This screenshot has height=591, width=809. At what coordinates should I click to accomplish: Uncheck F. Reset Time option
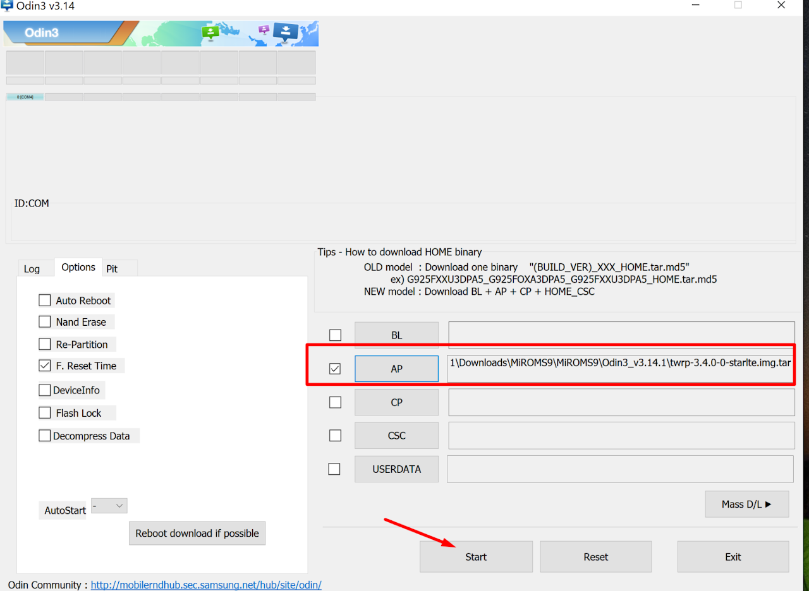point(45,366)
